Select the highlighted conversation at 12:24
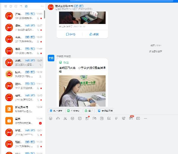The width and height of the screenshot is (178, 154). [x=23, y=62]
